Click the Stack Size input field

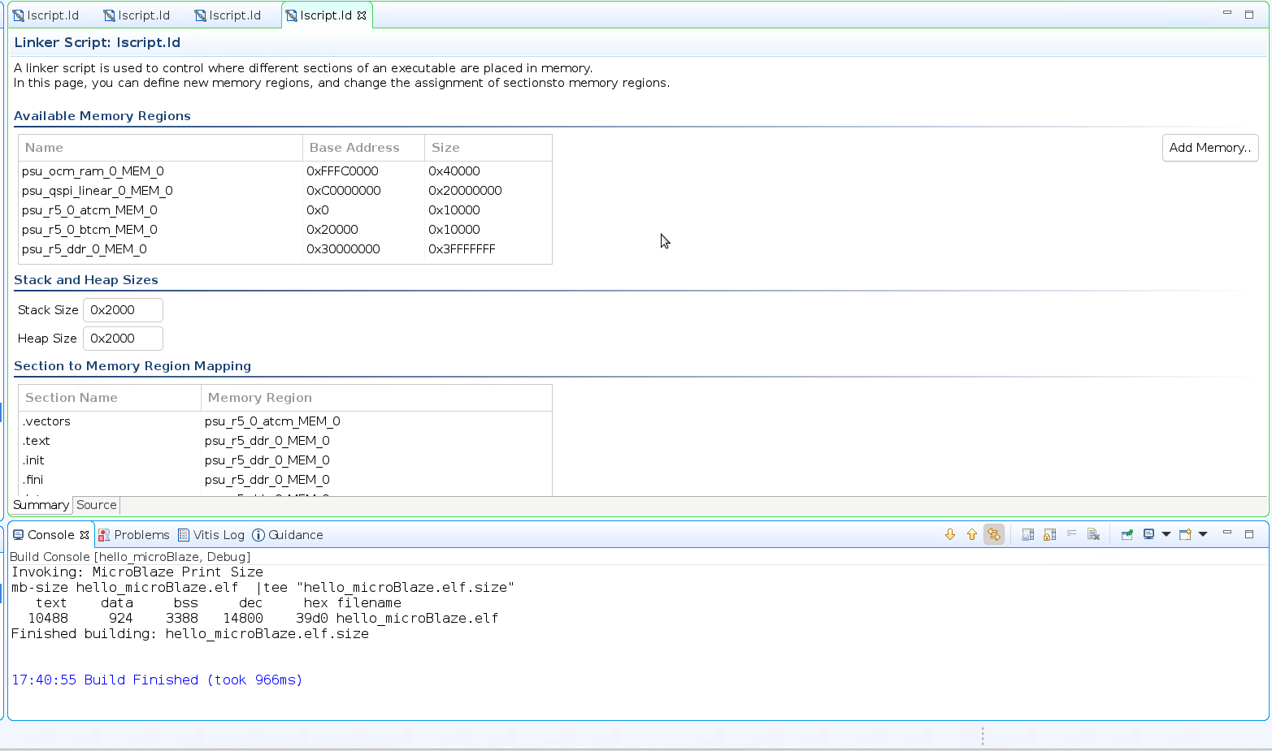point(123,310)
